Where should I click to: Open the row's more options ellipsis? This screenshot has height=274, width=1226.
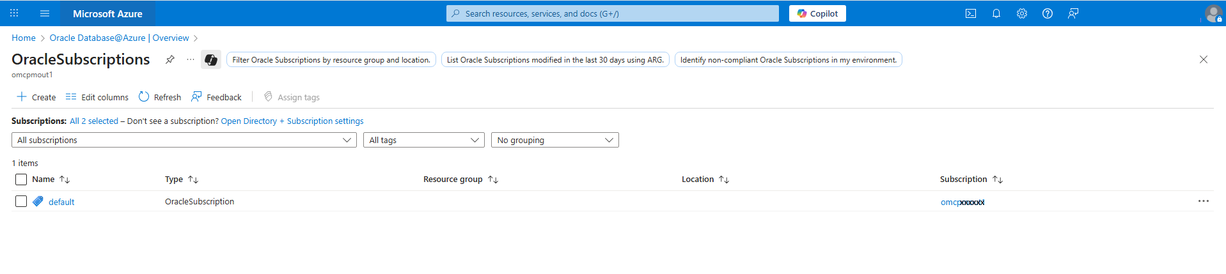click(x=1203, y=201)
